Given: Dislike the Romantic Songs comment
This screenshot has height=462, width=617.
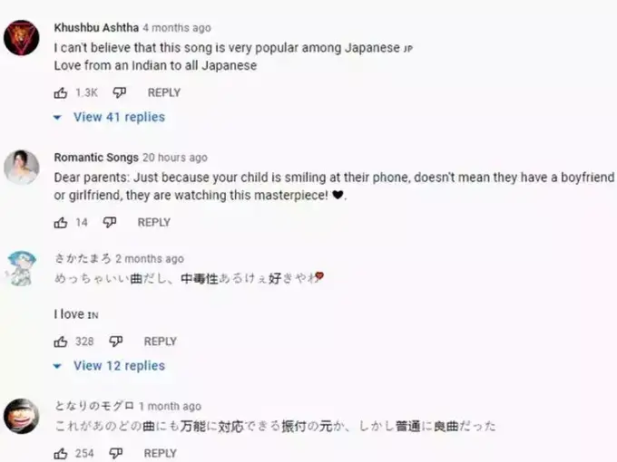Looking at the screenshot, I should click(110, 222).
